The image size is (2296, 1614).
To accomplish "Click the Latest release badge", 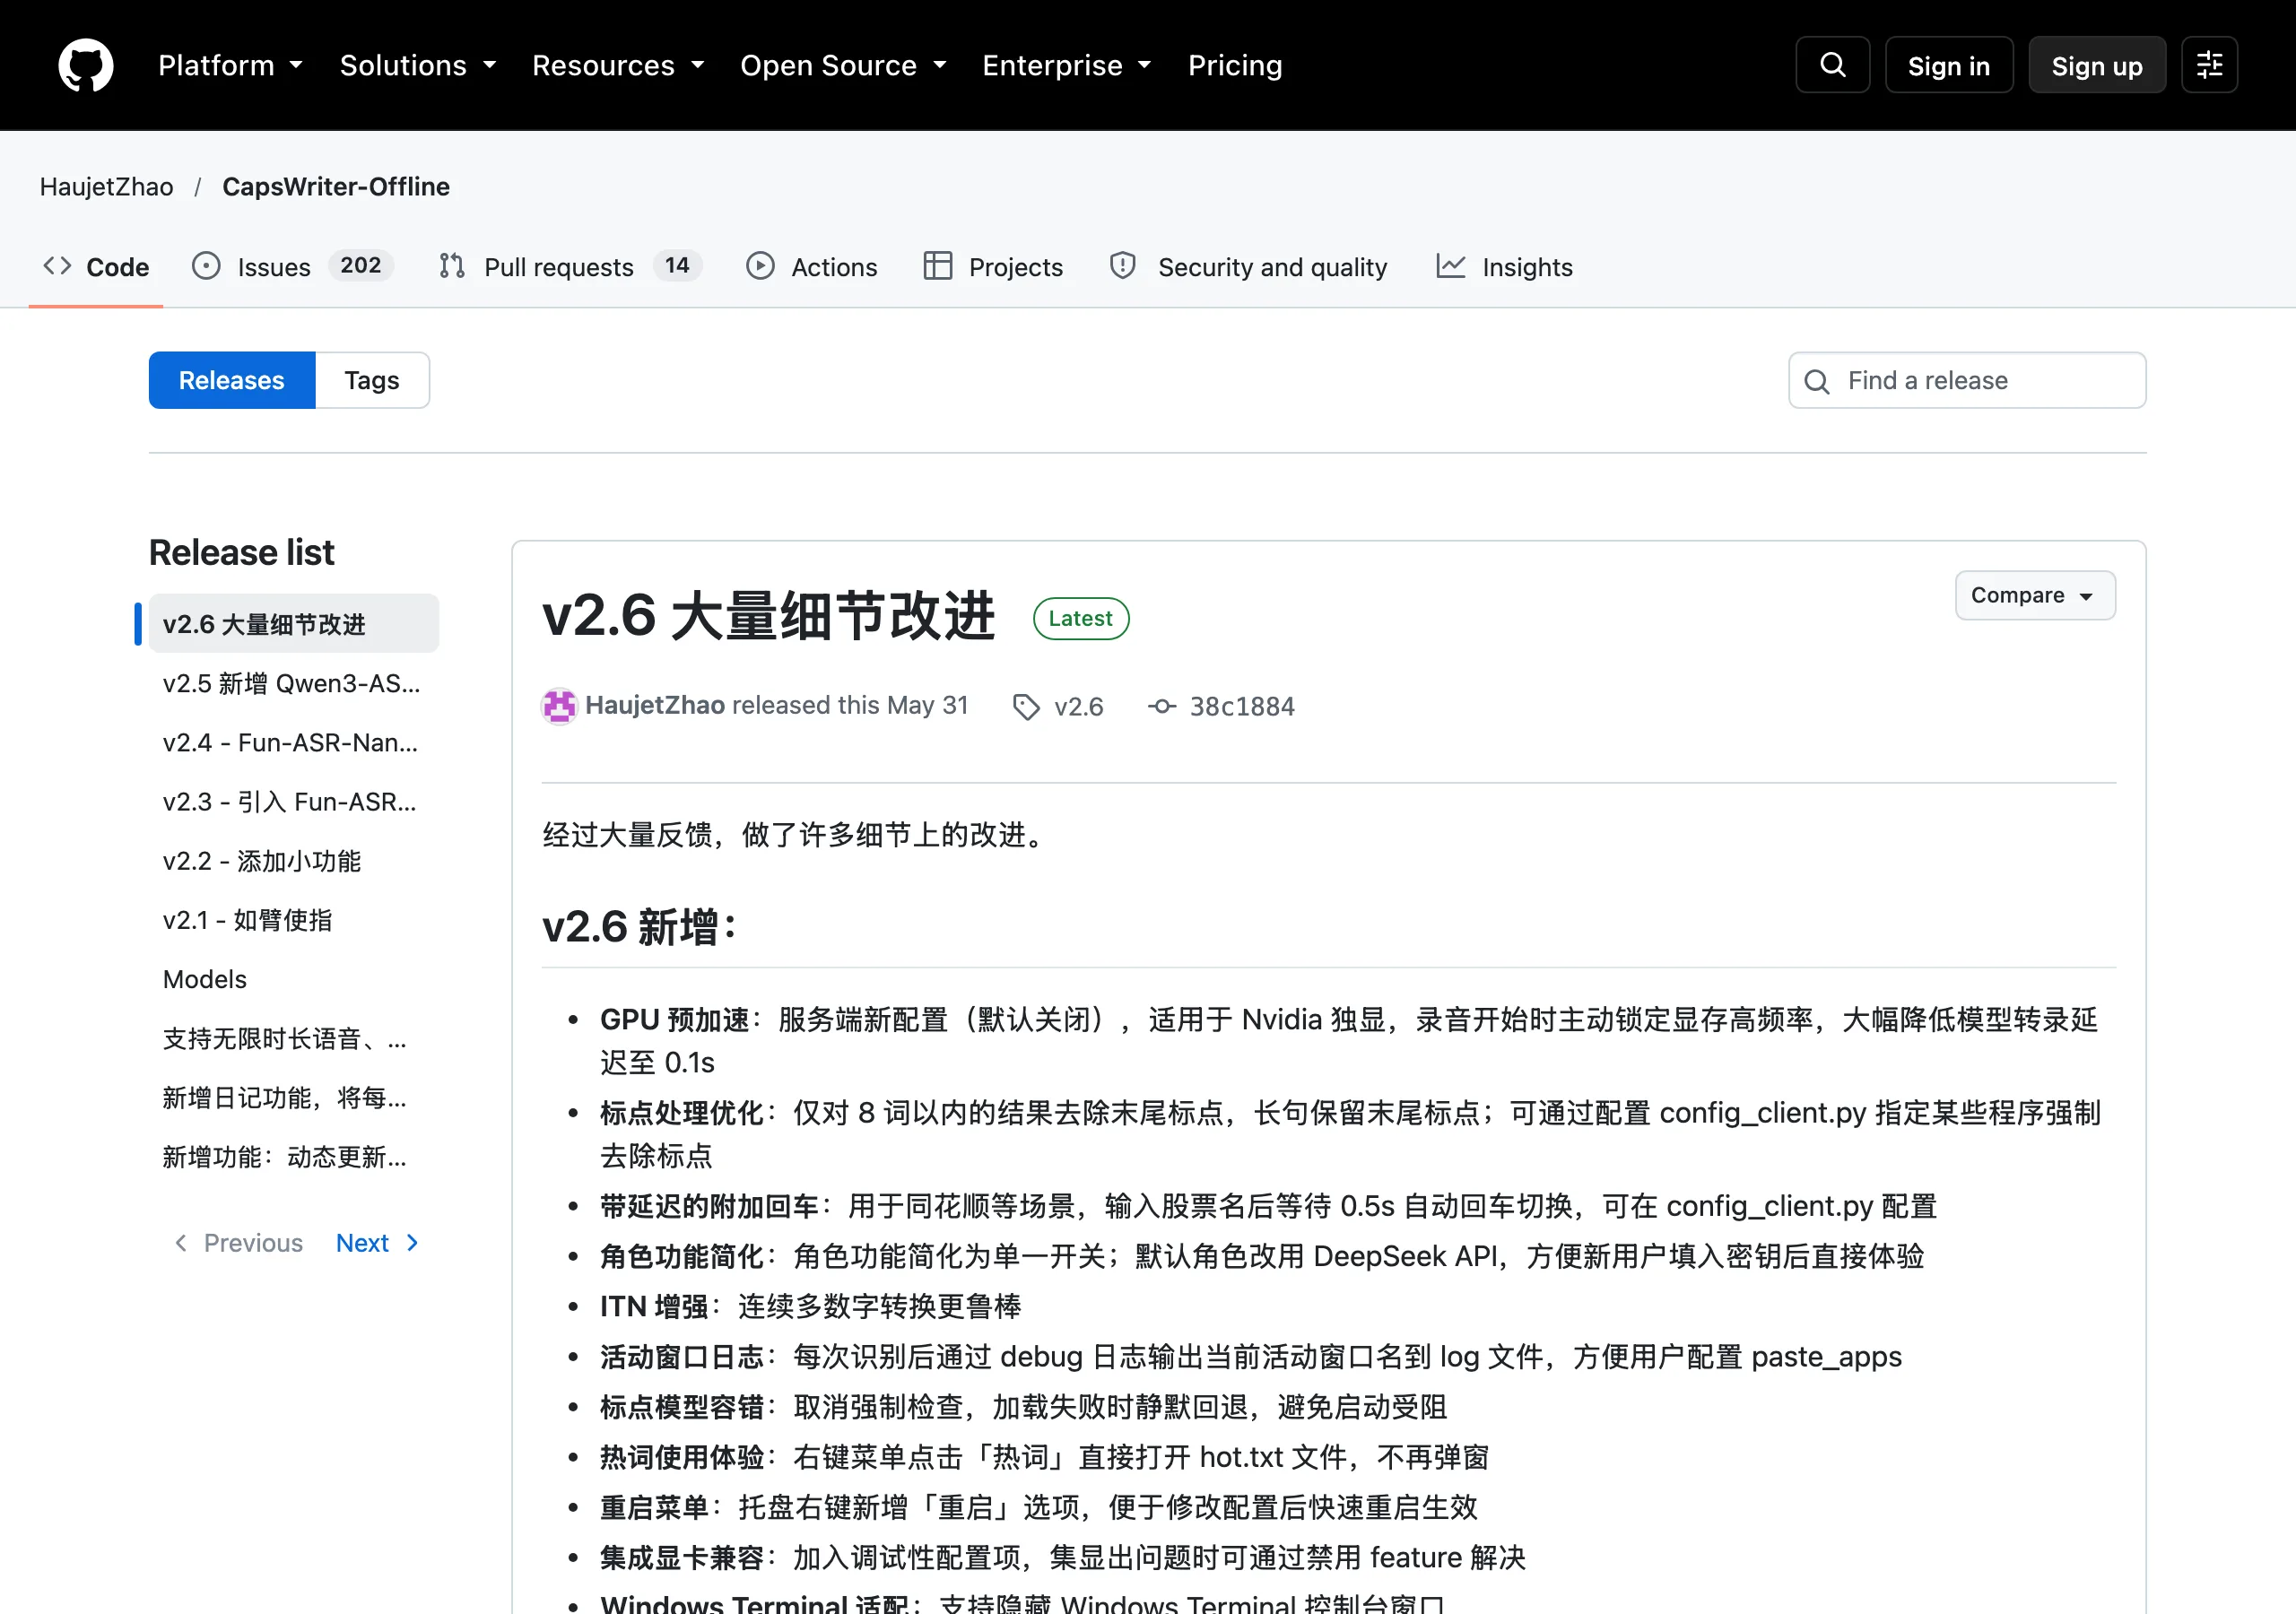I will 1080,619.
